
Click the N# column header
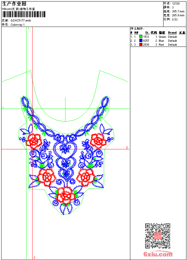pos(136,33)
